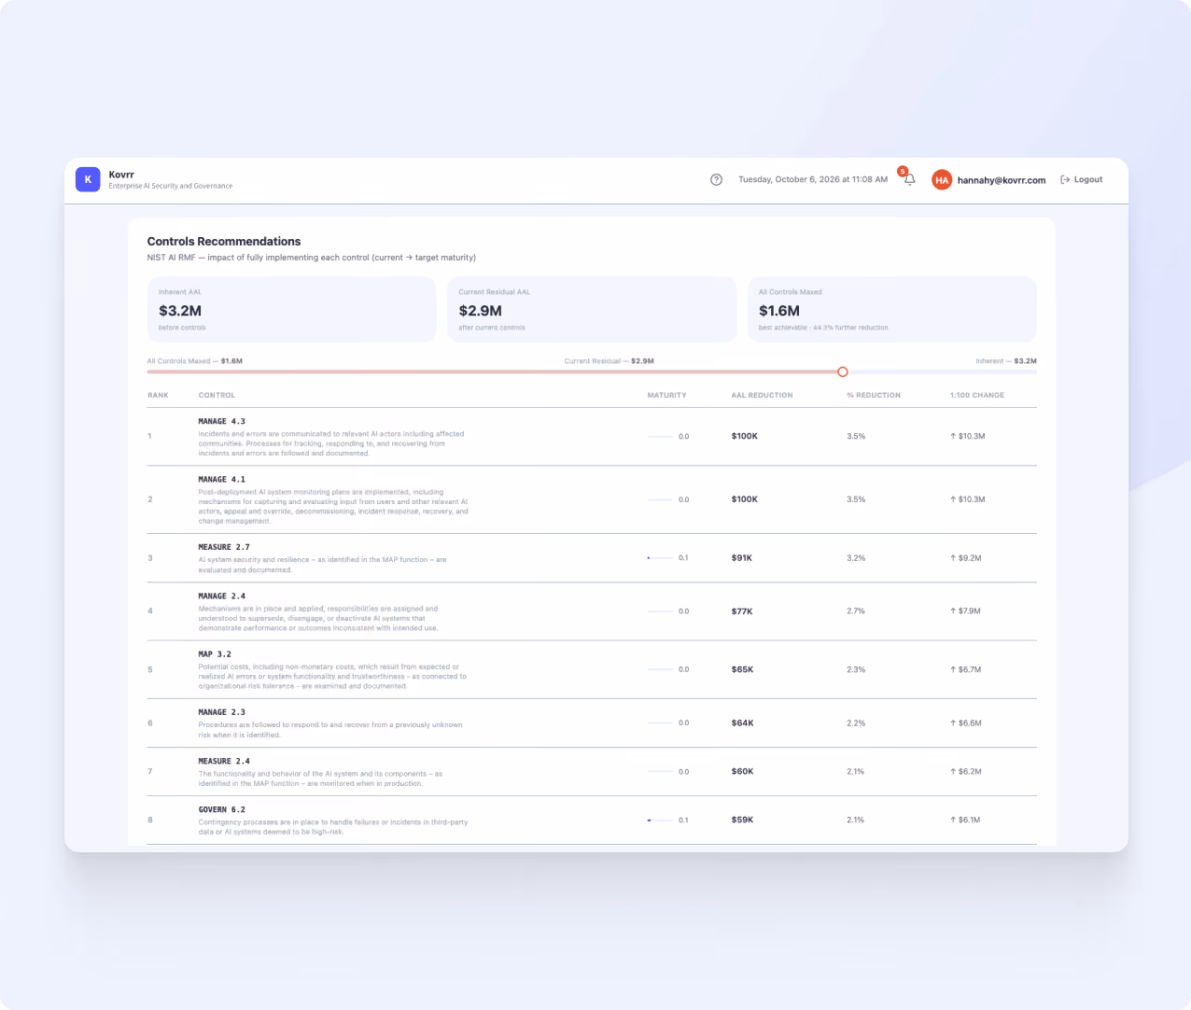Click the 2.2% reduction value
This screenshot has height=1010, width=1191.
tap(856, 722)
